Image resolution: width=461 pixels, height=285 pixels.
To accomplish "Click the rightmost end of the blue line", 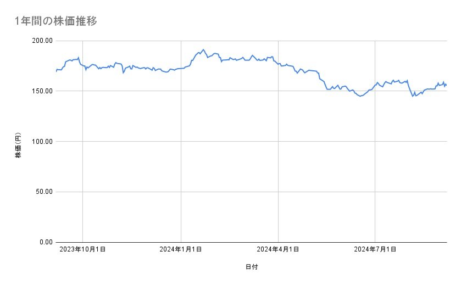I will (x=446, y=85).
